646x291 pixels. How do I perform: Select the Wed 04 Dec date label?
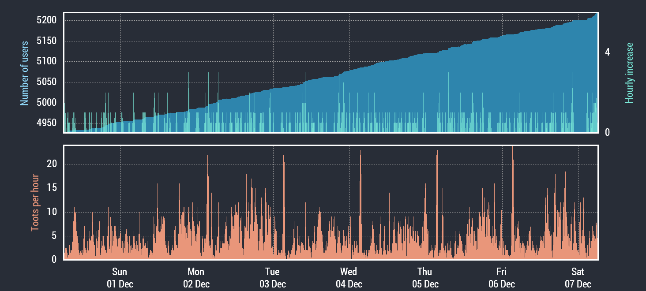pyautogui.click(x=349, y=278)
